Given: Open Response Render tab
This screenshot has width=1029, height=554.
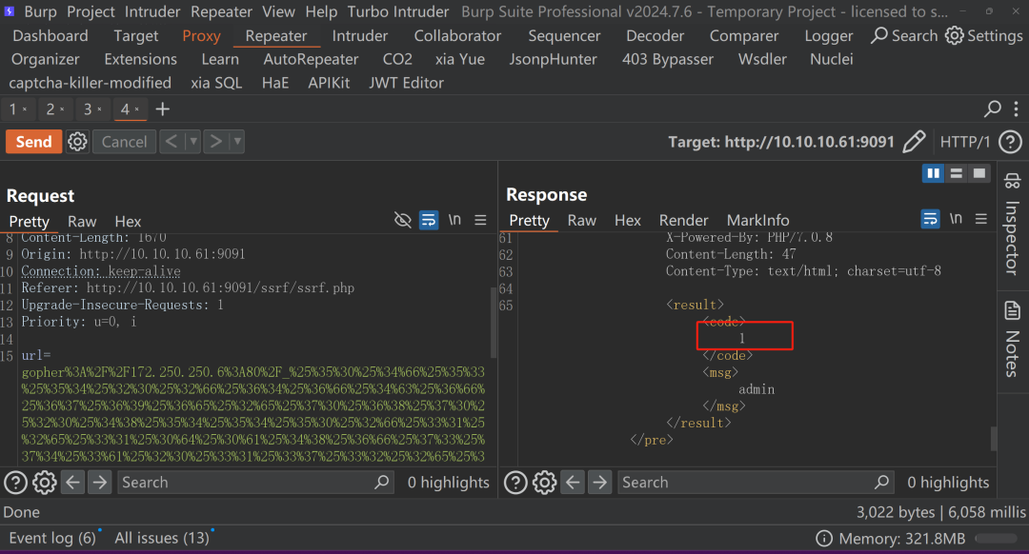Looking at the screenshot, I should [x=683, y=220].
